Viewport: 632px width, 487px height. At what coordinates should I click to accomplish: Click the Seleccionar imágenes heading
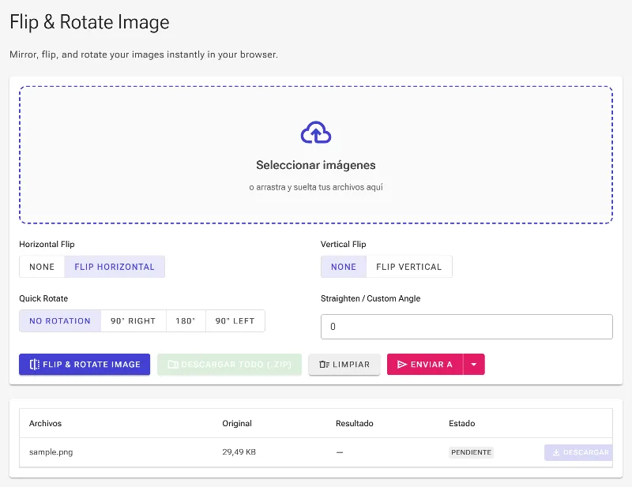315,165
